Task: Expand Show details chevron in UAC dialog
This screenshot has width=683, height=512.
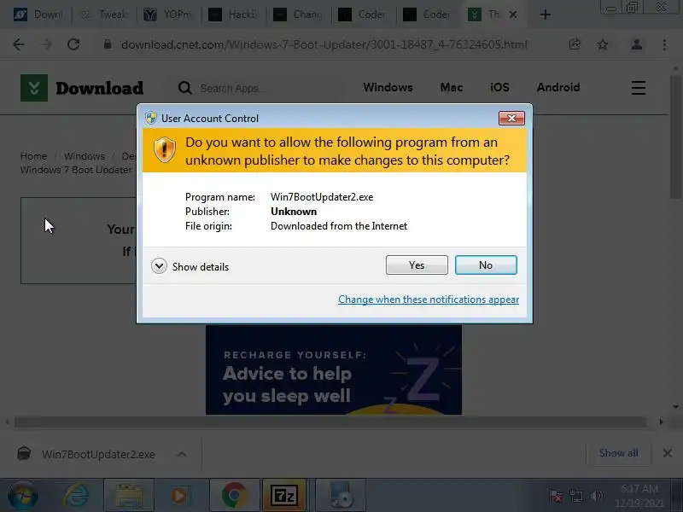Action: [159, 266]
